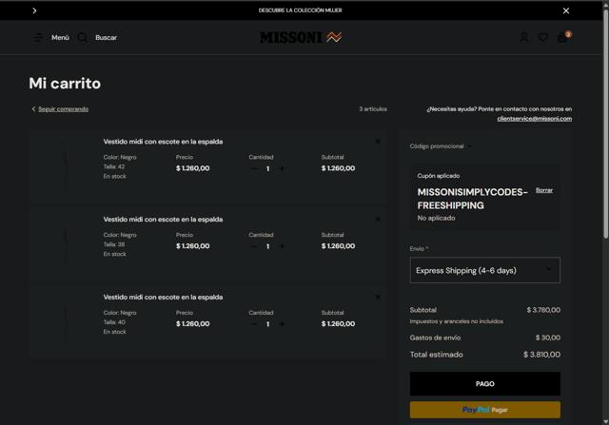
Task: Advance the banner with the arrow icon
Action: coord(34,10)
